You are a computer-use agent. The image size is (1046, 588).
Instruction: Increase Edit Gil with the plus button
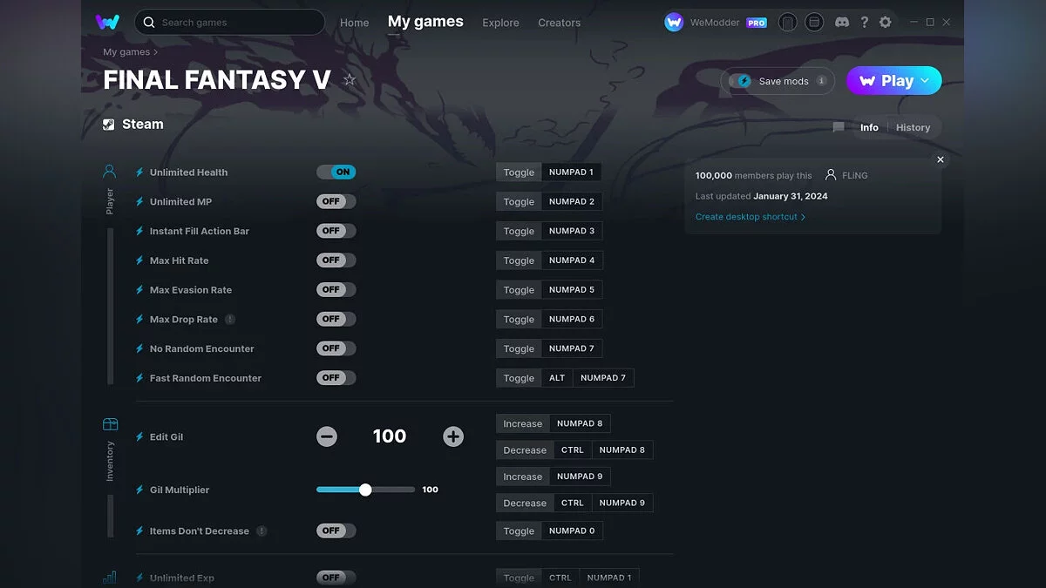(x=453, y=436)
